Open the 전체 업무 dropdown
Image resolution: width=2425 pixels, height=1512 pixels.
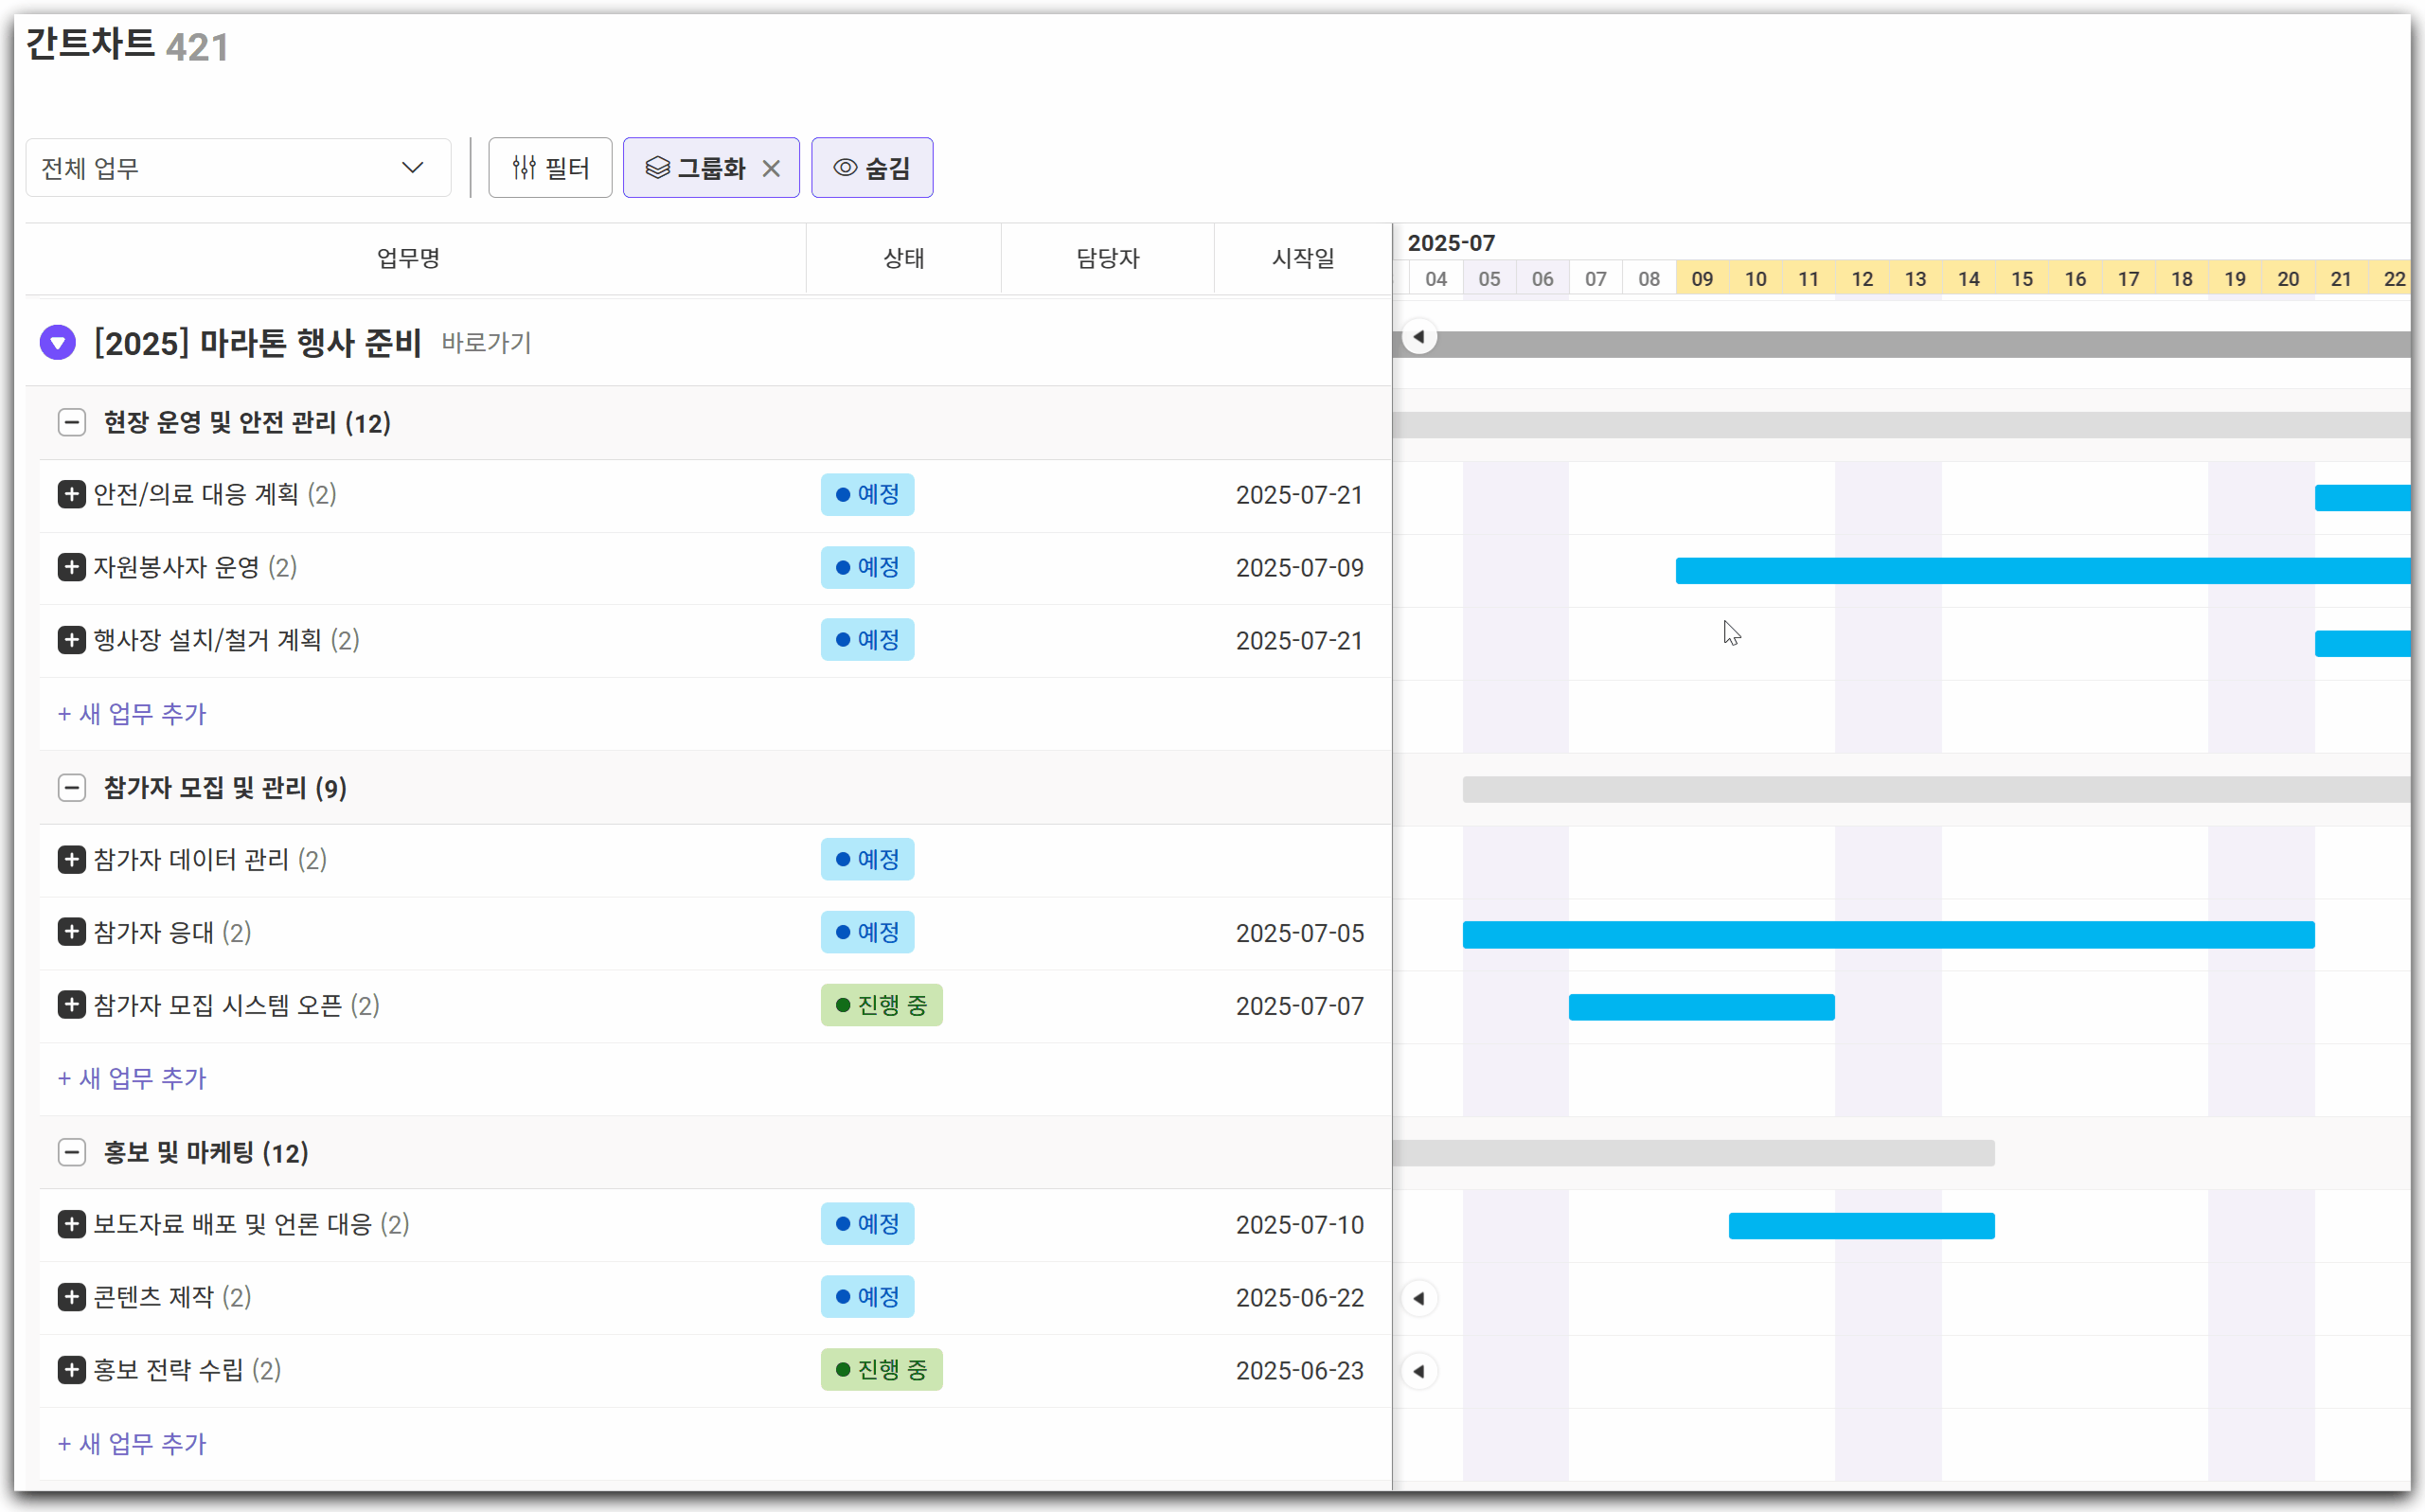tap(238, 168)
